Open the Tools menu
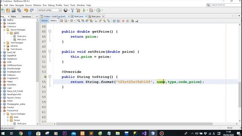This screenshot has width=242, height=136. (73, 5)
